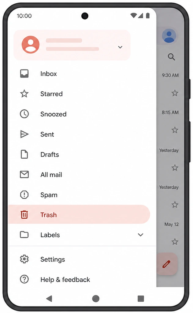Tap the Drafts document icon
Viewport: 193px width, 313px height.
[x=24, y=154]
